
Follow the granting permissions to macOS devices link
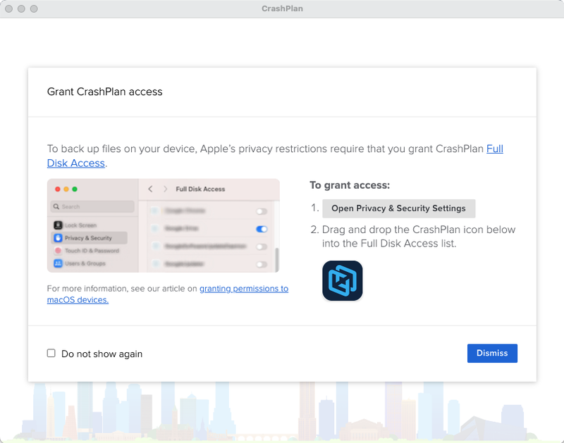pos(244,288)
